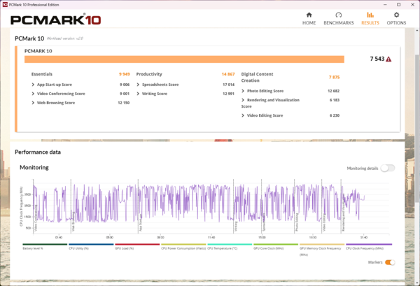The image size is (420, 286).
Task: Open the Home icon in navigation
Action: coord(309,15)
